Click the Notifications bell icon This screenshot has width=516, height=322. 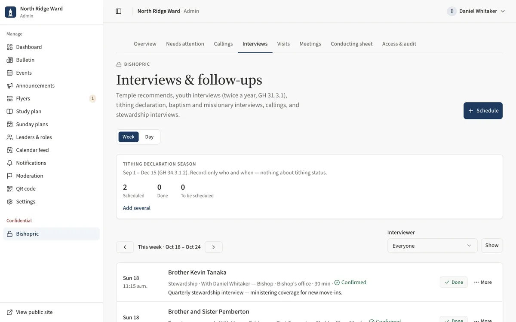[9, 163]
